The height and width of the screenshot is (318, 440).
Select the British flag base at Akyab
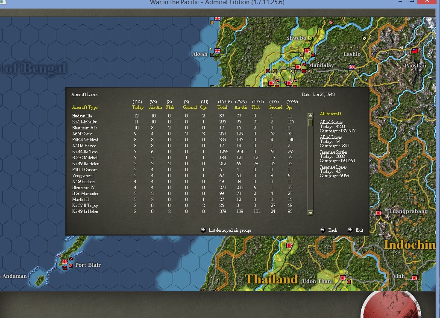[217, 50]
